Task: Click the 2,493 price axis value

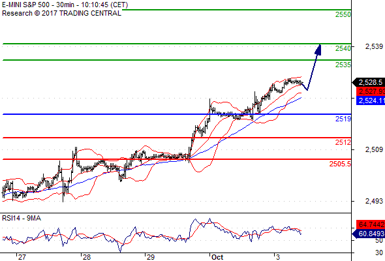Action: [374, 201]
